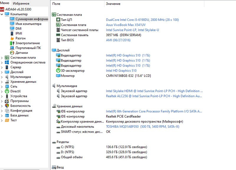Select the База данных database icon
The width and height of the screenshot is (236, 170).
[x=7, y=115]
